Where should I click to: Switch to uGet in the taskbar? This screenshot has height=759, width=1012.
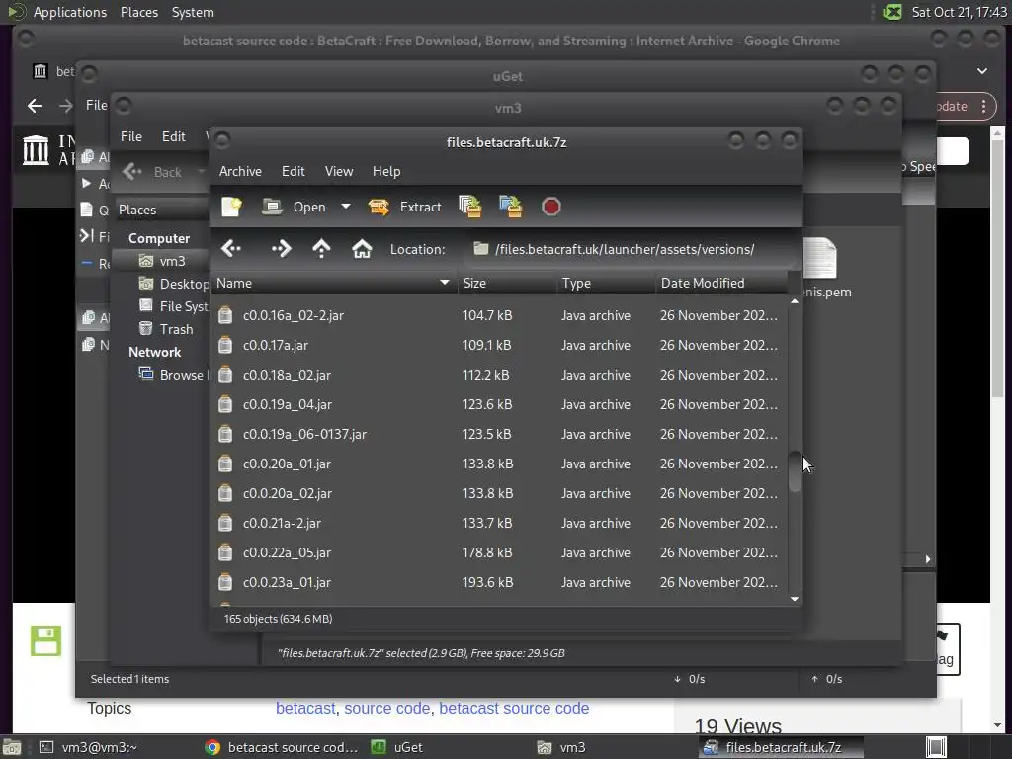[x=397, y=747]
